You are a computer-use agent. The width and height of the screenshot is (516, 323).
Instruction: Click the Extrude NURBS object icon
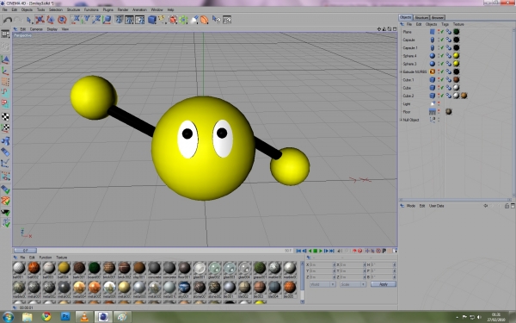click(432, 71)
